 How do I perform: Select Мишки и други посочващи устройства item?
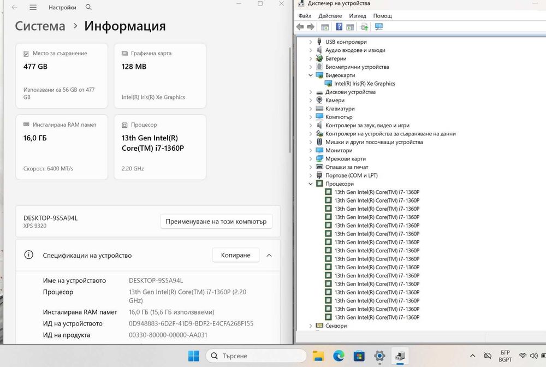(x=374, y=142)
